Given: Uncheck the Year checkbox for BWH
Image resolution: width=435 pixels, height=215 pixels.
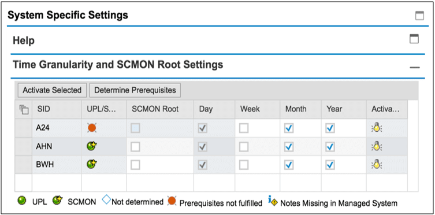Looking at the screenshot, I should (330, 165).
